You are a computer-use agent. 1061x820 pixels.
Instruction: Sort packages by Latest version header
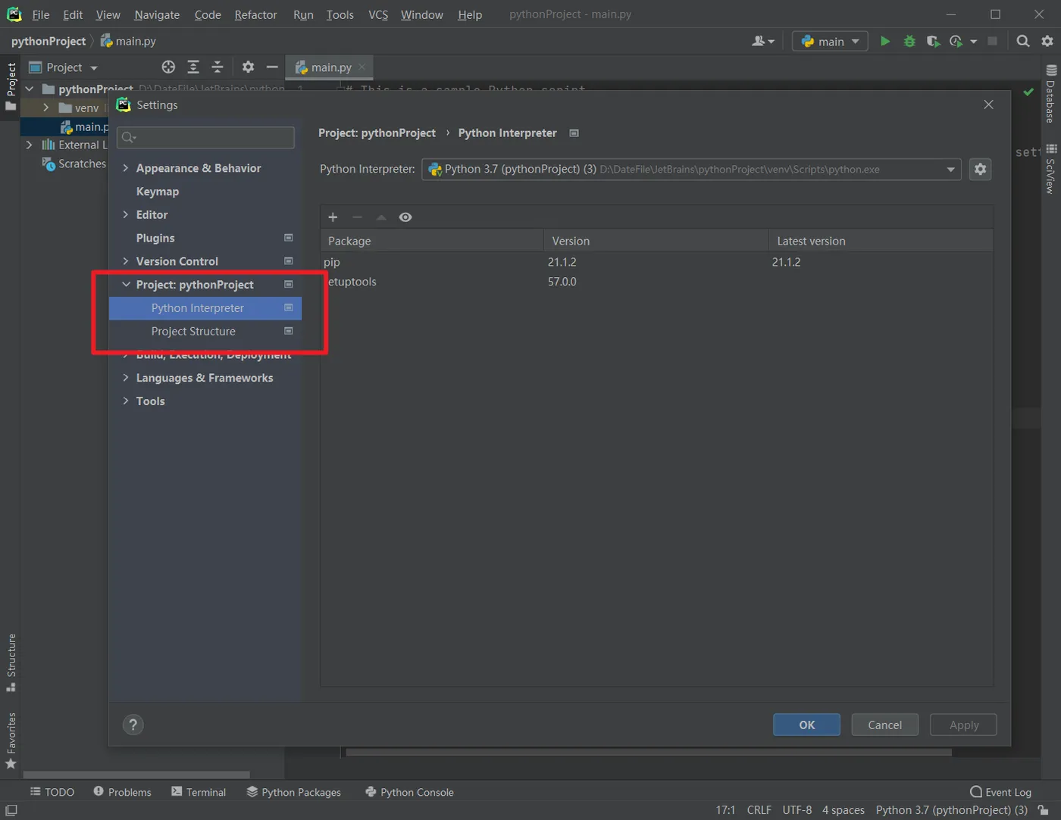pyautogui.click(x=881, y=241)
